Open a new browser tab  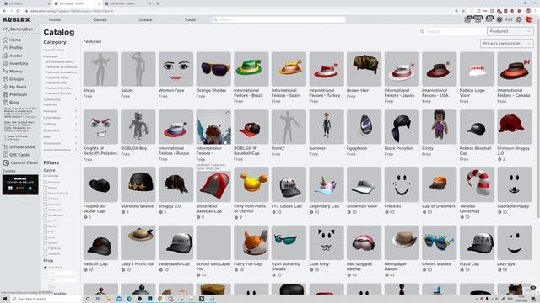click(158, 3)
